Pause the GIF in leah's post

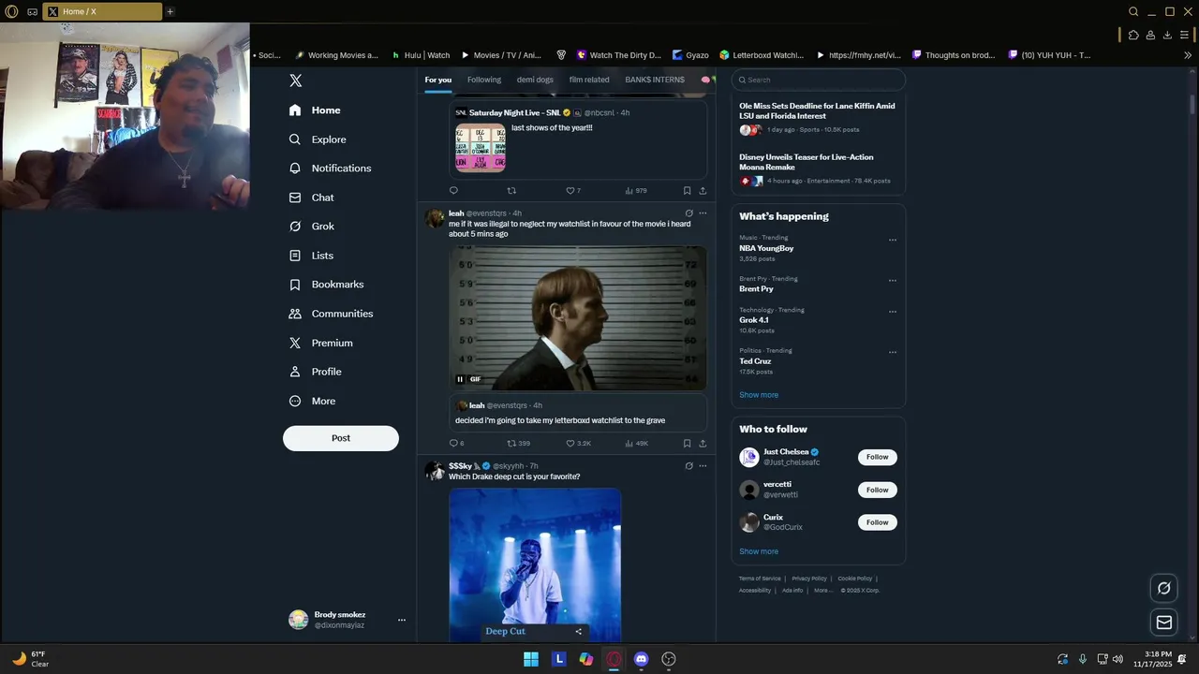point(460,379)
